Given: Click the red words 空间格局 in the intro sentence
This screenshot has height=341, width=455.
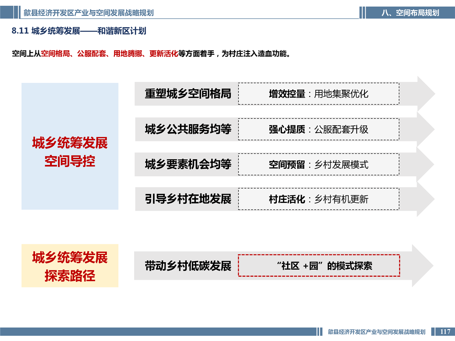Looking at the screenshot, I should click(55, 54).
